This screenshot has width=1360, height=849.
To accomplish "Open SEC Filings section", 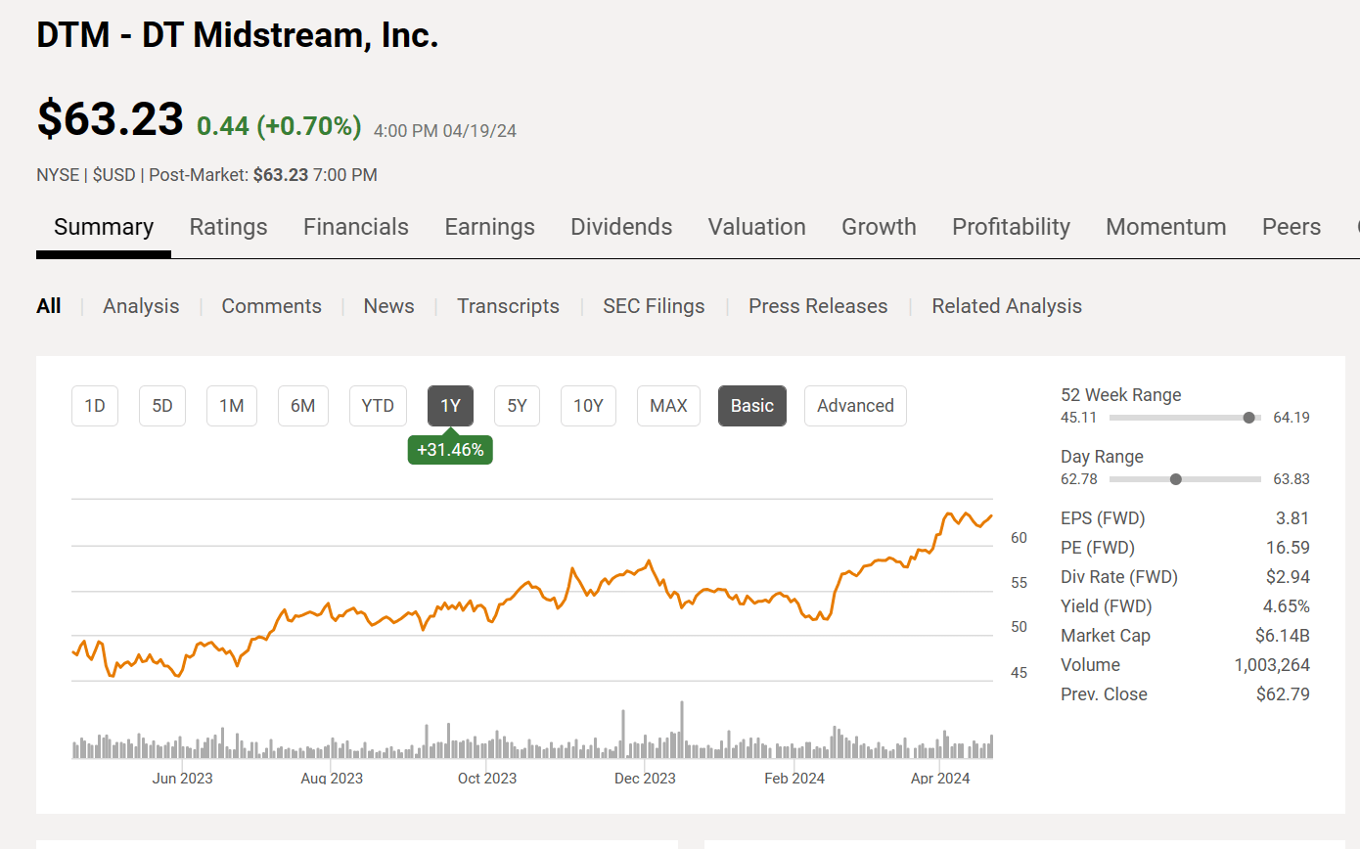I will (654, 305).
